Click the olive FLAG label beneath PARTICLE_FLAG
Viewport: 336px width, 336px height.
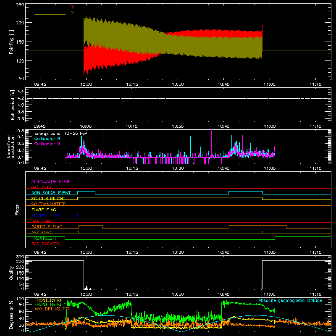41,232
